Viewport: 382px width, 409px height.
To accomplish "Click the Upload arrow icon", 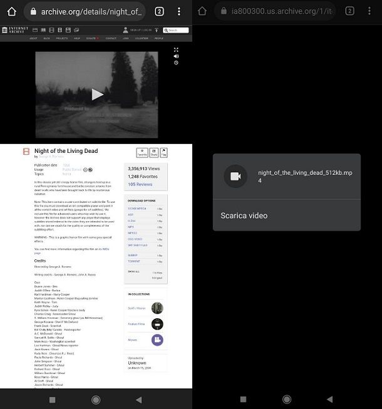I will pos(157,30).
